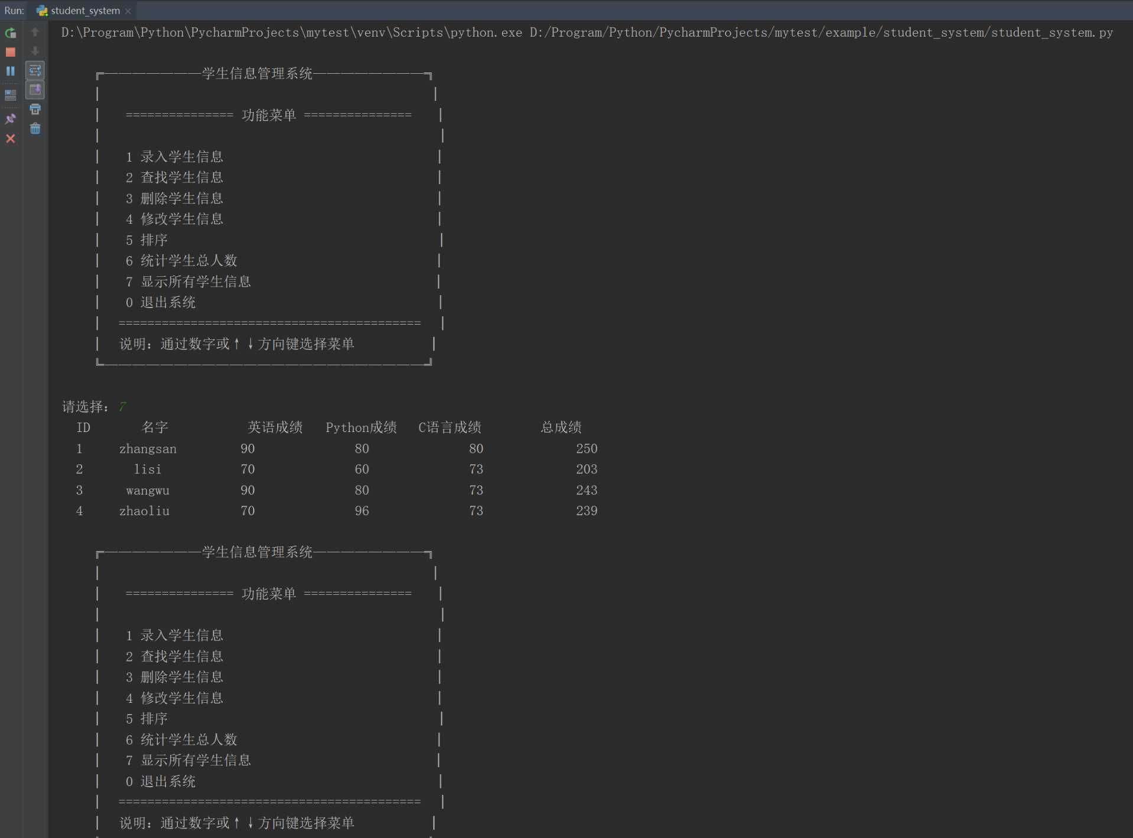Click the ID column header

[83, 427]
